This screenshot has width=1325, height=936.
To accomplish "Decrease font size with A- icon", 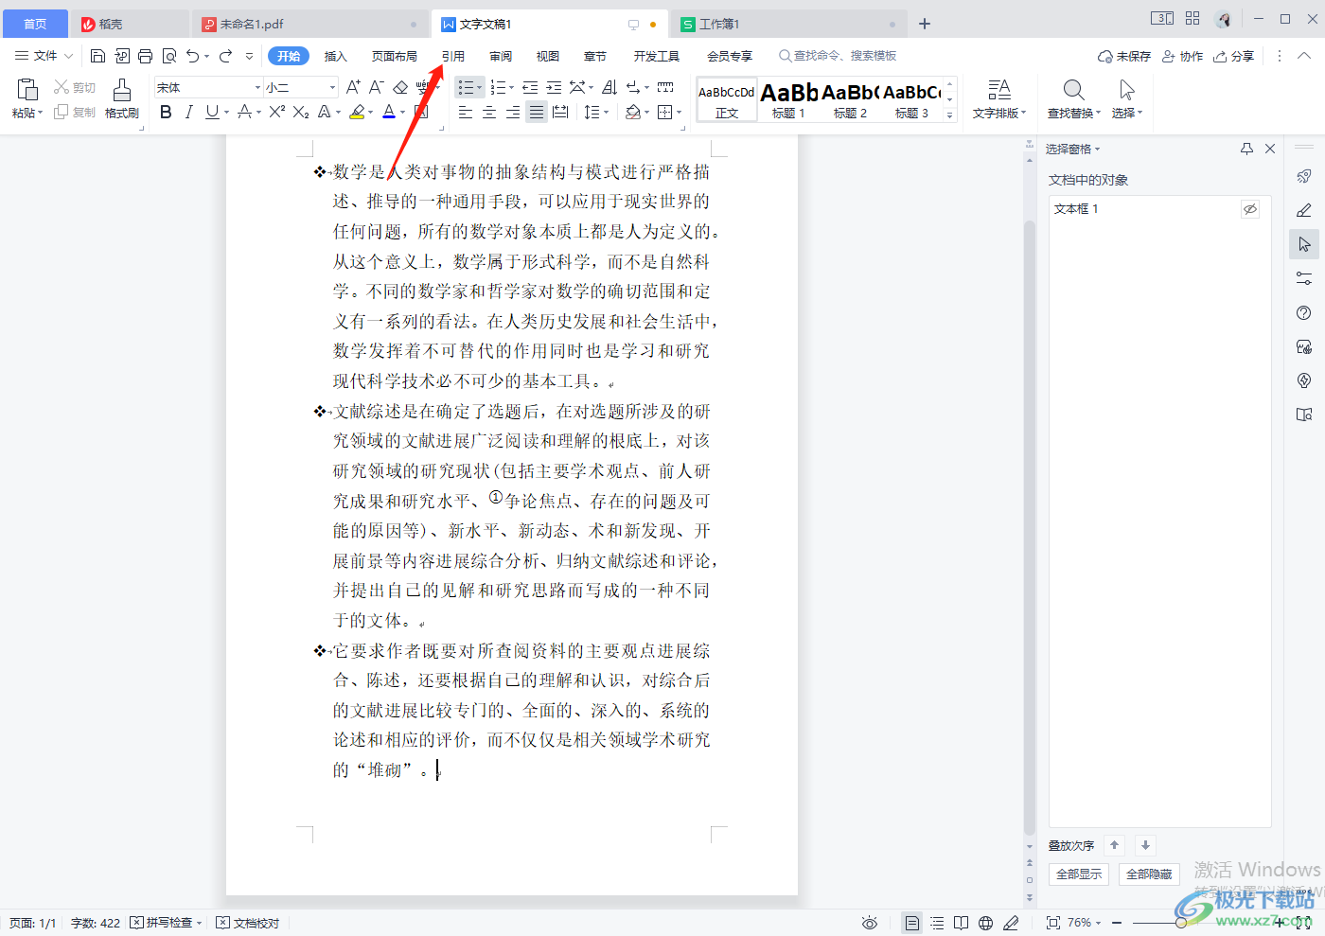I will point(376,87).
